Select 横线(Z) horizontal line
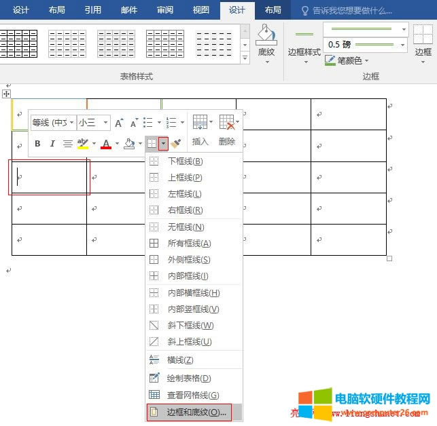437x426 pixels. point(194,360)
